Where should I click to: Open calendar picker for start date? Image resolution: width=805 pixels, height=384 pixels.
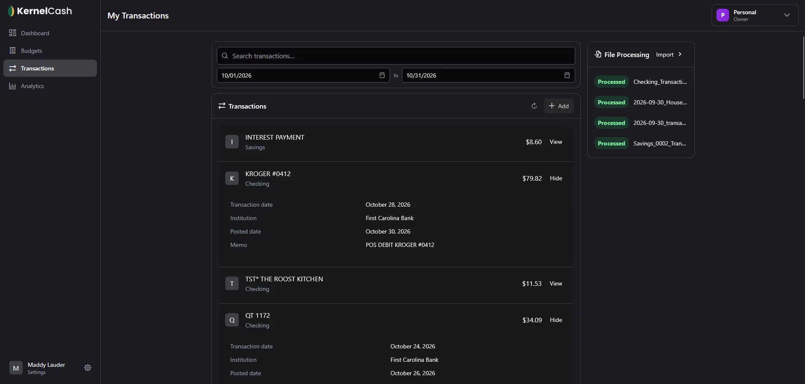point(382,75)
